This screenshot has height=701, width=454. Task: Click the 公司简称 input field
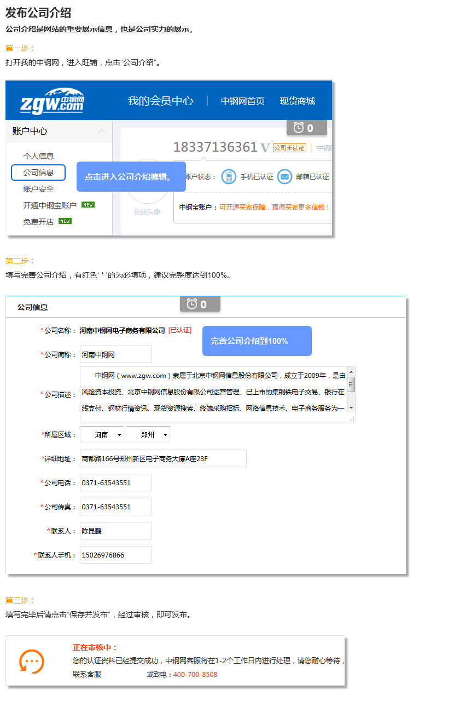(116, 354)
